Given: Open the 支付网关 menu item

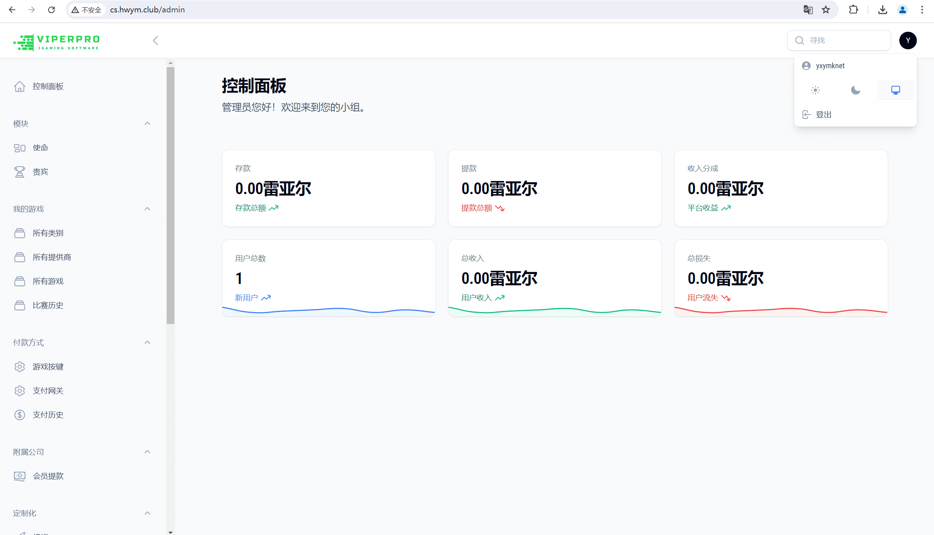Looking at the screenshot, I should click(48, 390).
